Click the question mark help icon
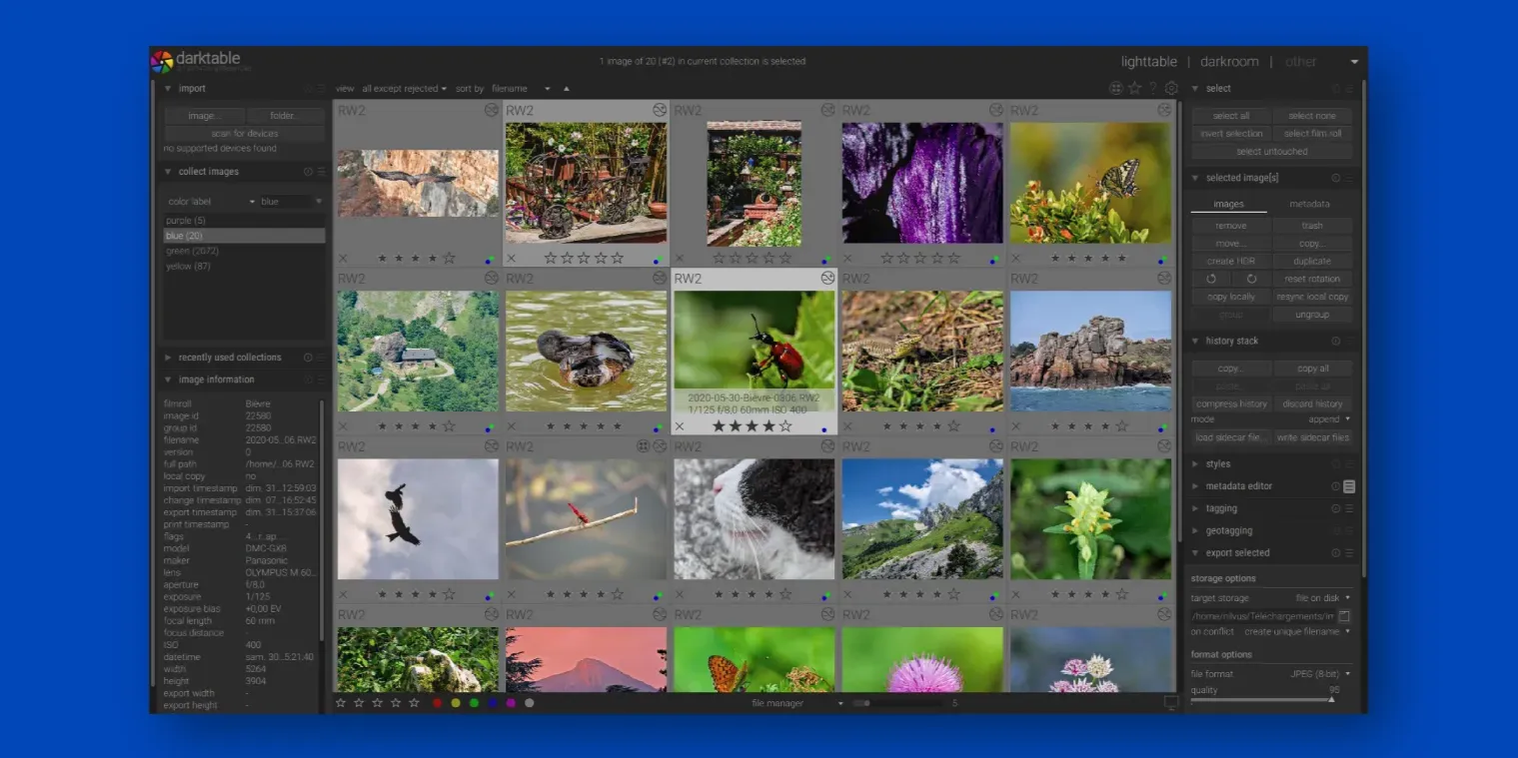 coord(1152,88)
